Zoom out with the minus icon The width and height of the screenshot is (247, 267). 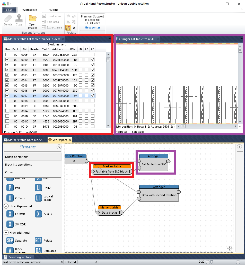click(208, 262)
